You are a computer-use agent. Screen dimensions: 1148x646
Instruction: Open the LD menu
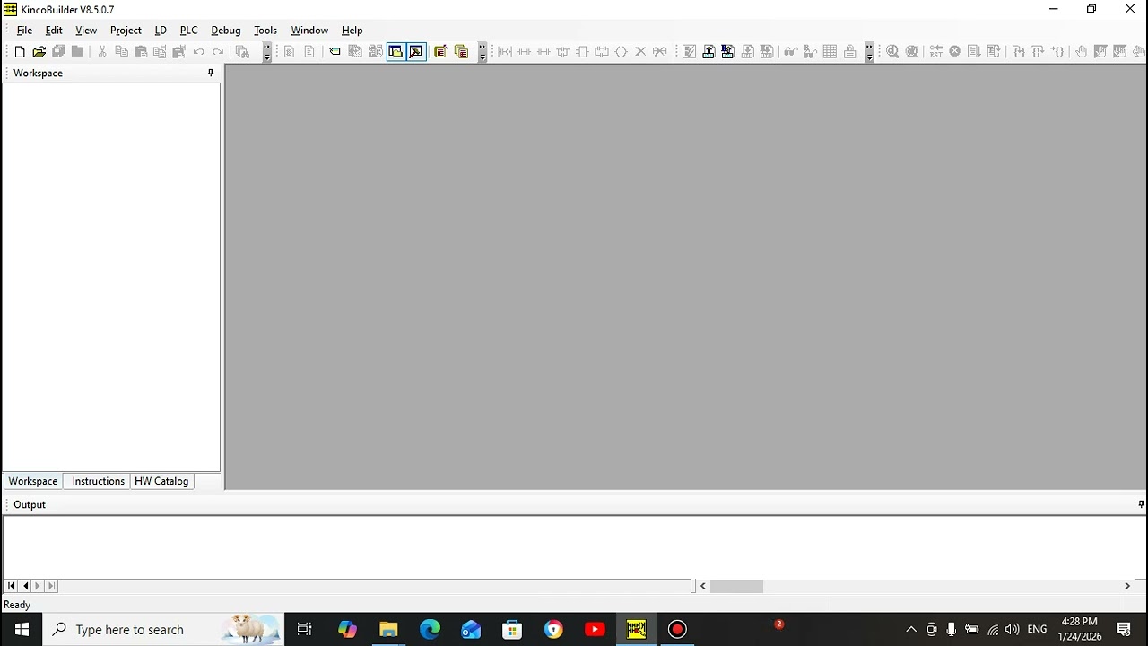[161, 31]
